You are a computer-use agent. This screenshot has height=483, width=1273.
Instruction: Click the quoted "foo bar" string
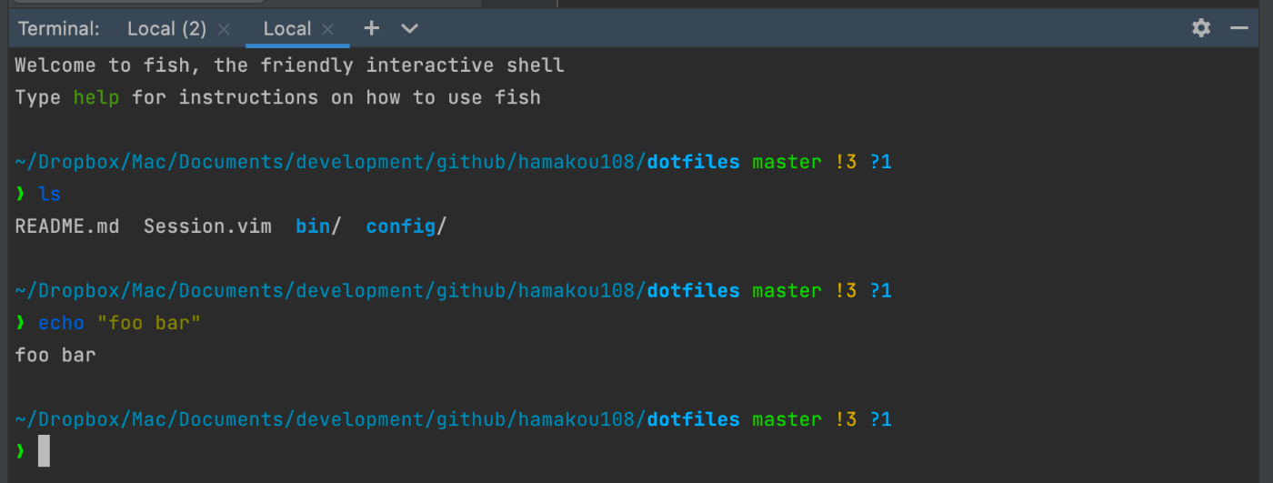click(148, 323)
